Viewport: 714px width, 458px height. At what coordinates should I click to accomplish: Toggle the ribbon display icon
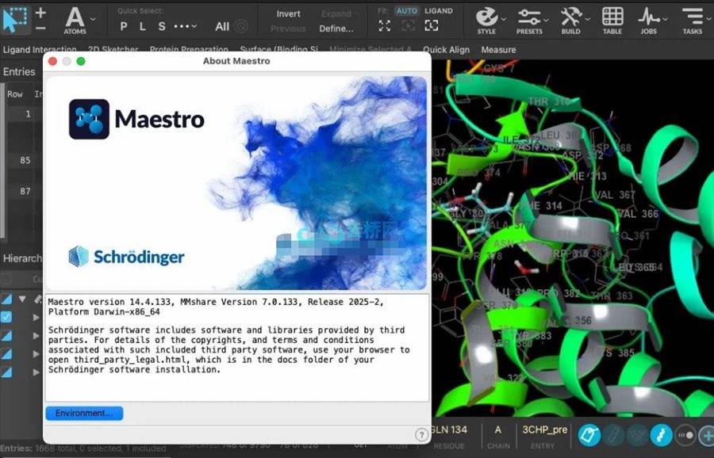coord(661,435)
